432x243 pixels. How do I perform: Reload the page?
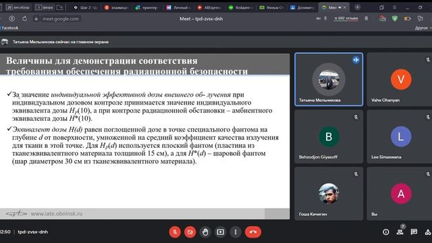click(24, 19)
